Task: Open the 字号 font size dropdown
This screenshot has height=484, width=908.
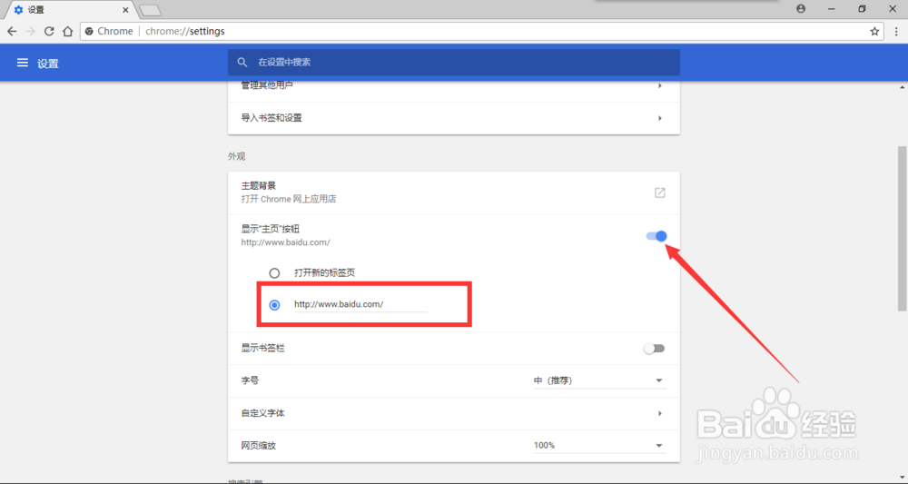Action: click(x=599, y=380)
